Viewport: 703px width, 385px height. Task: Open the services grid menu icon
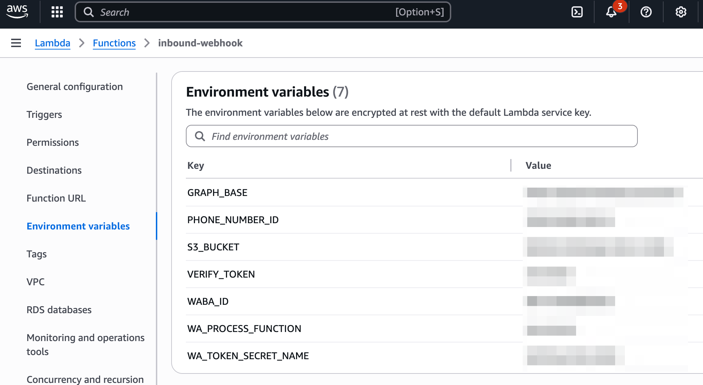pyautogui.click(x=57, y=12)
